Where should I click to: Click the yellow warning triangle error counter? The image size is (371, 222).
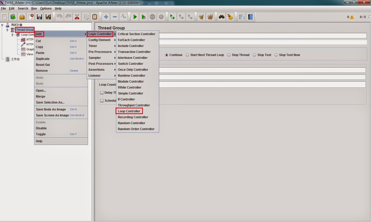pyautogui.click(x=352, y=17)
